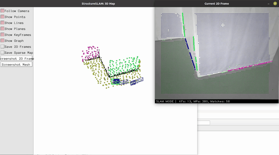Turn off Show Graph checkbox
279x155 pixels.
click(x=3, y=41)
